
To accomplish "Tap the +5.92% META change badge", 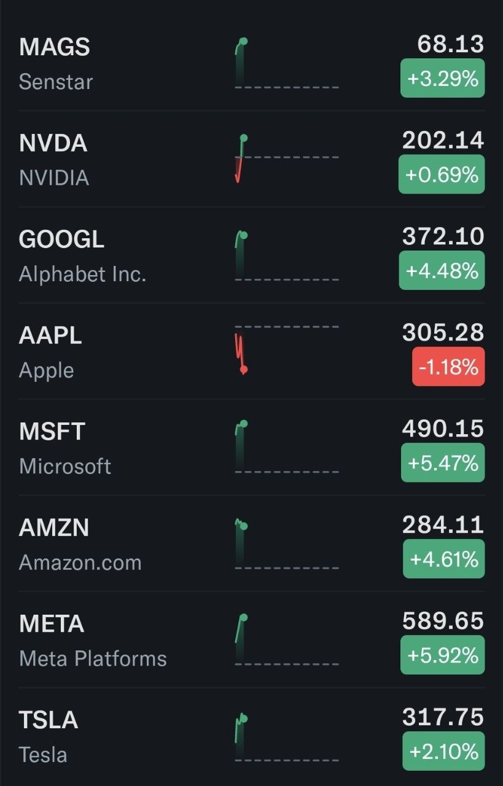I will (x=443, y=655).
